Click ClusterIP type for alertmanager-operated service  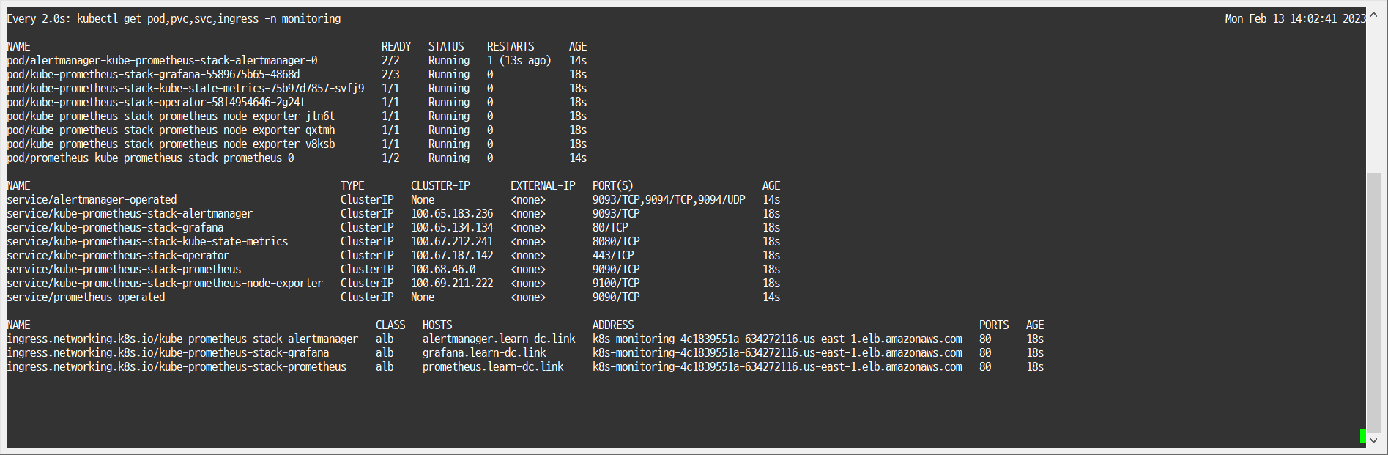[x=367, y=200]
